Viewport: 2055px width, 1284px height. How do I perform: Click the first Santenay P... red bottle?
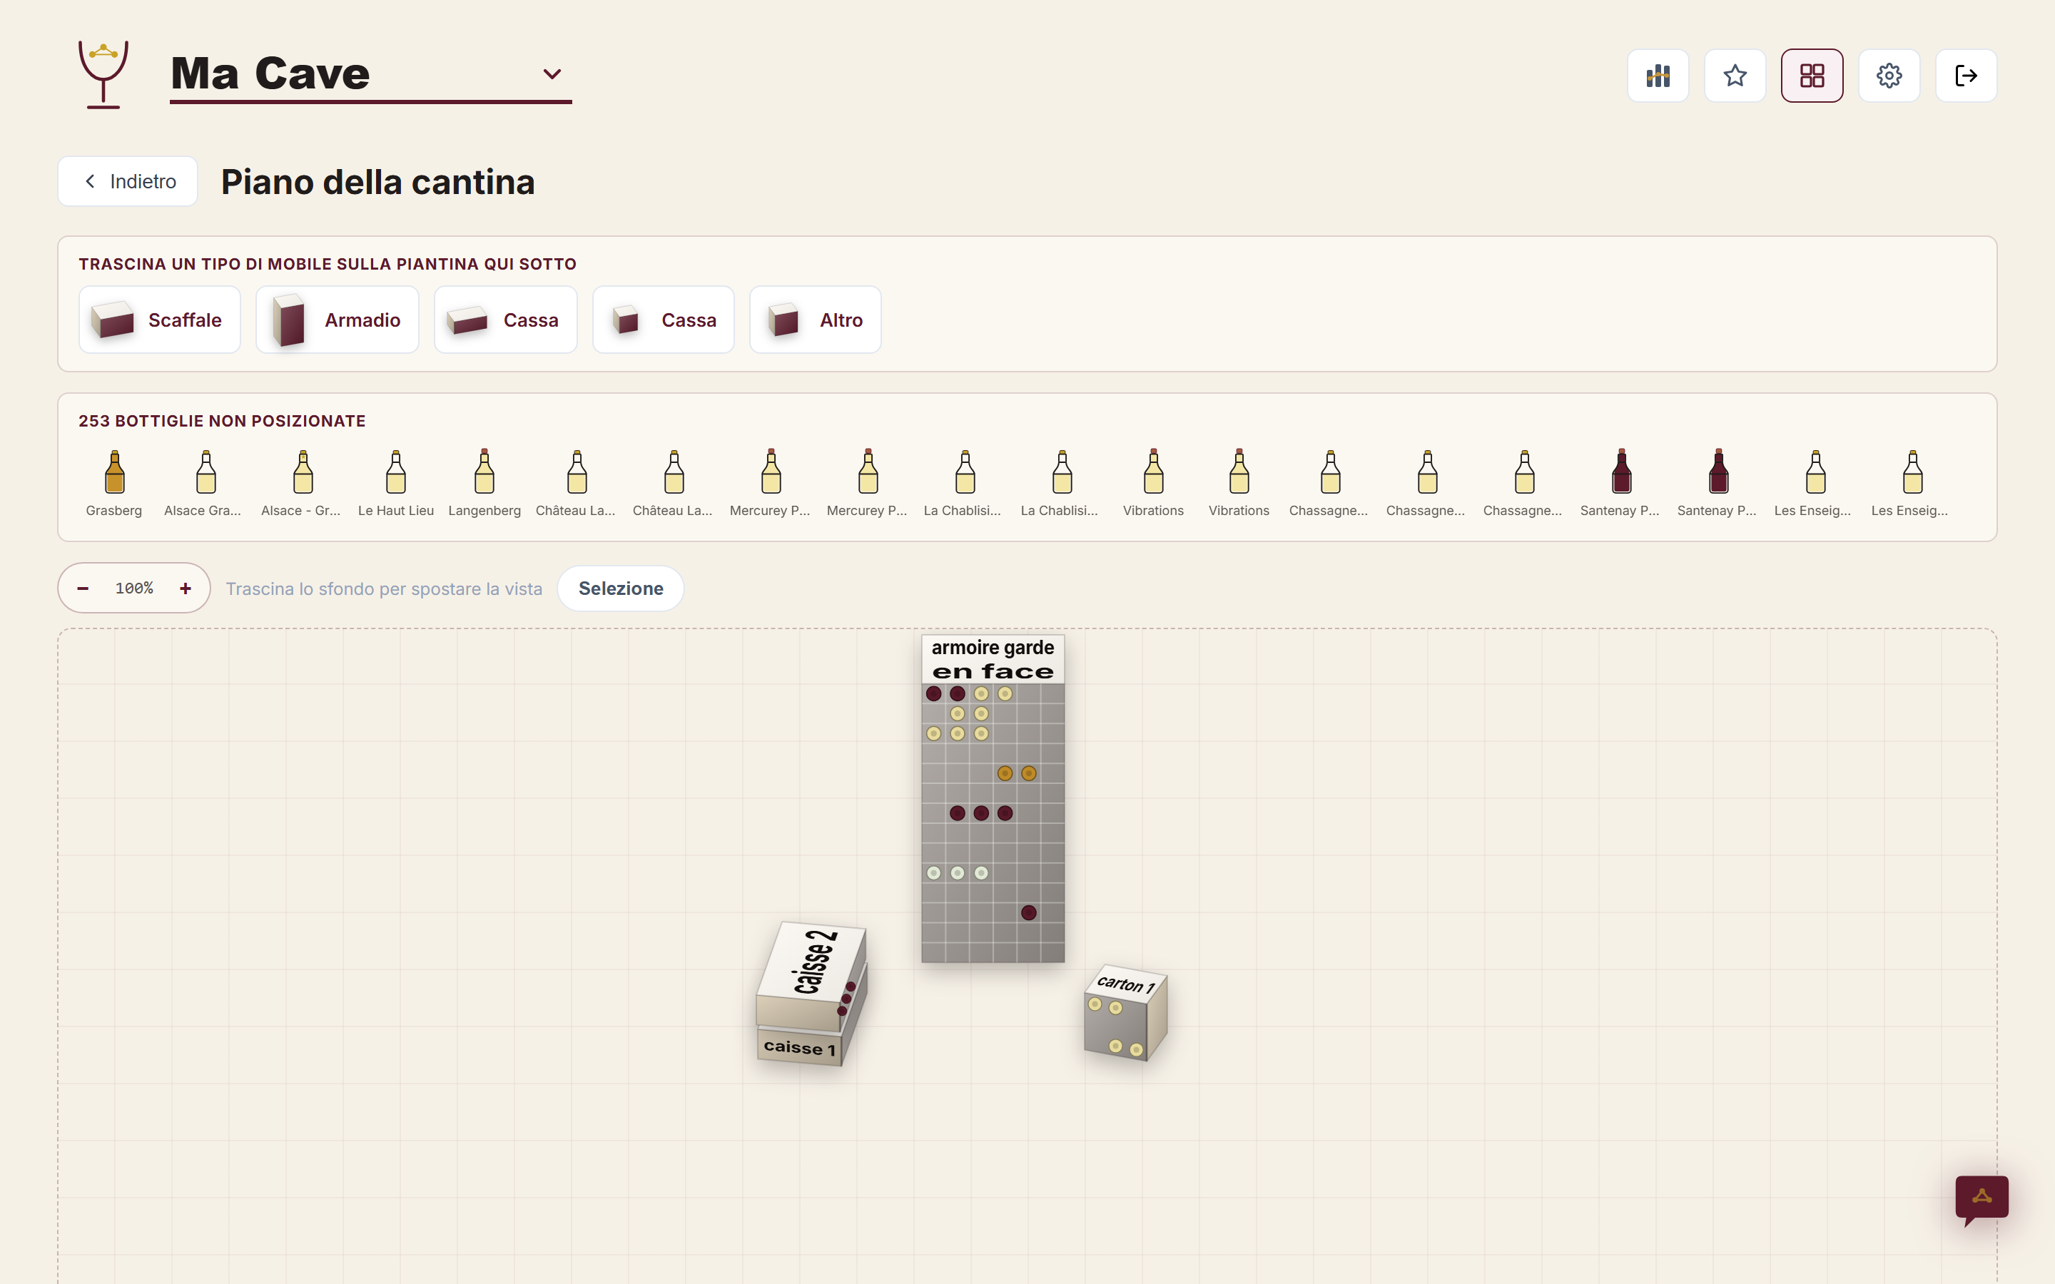pos(1621,482)
